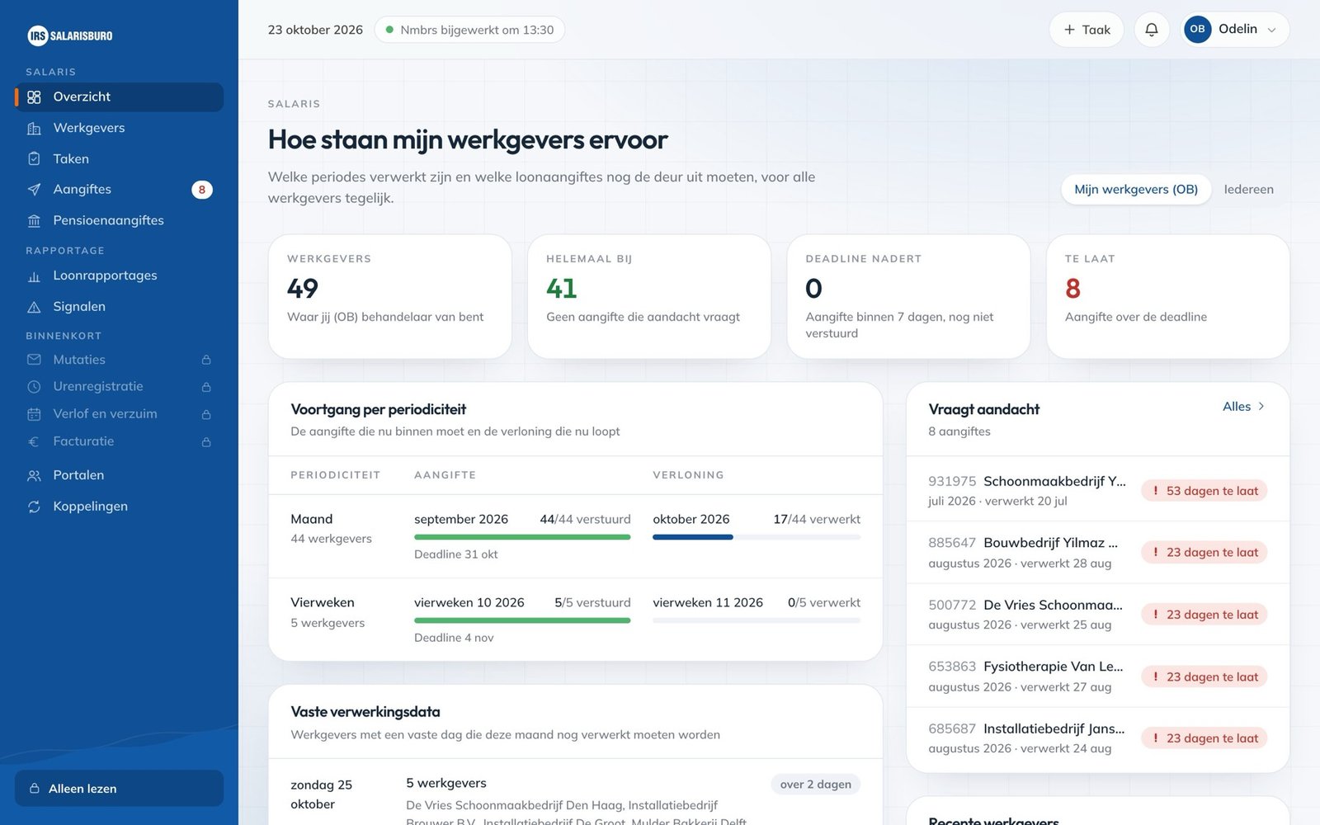Click 17/44 verwerkt count
This screenshot has width=1320, height=825.
coord(817,519)
